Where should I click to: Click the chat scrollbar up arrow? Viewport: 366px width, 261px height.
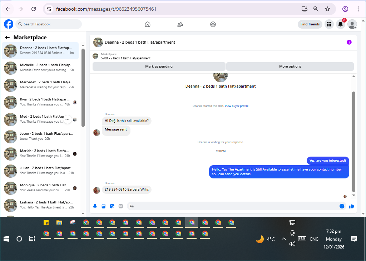(353, 77)
